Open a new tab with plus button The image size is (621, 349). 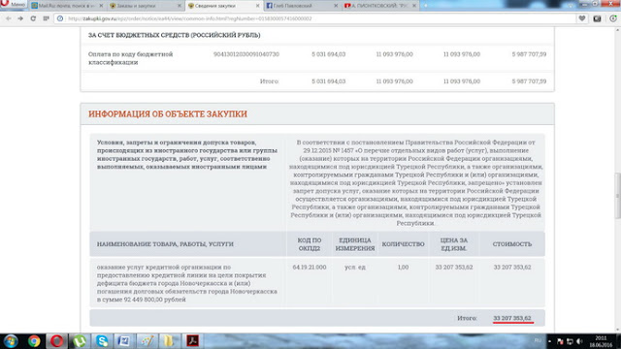(426, 6)
